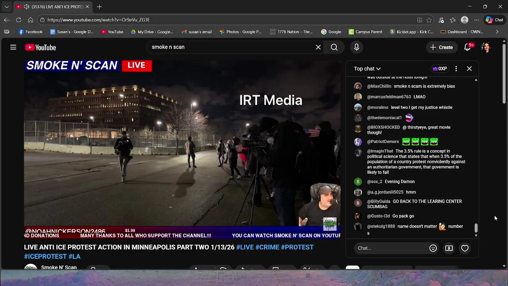Open the vertical tabs icon in the bookmarks bar

(x=6, y=32)
